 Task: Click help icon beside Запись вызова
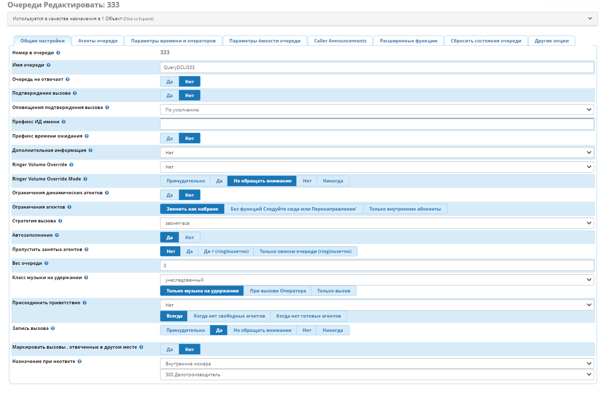point(53,328)
